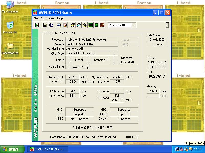Open the real-time clock graph icon

[59, 25]
